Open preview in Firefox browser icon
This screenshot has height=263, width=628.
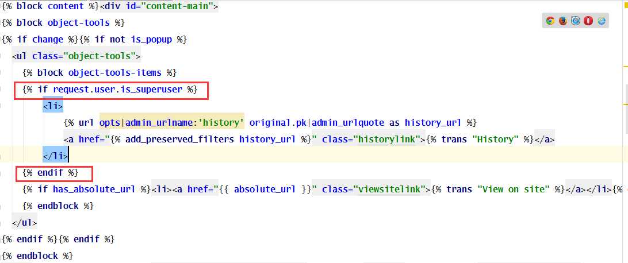tap(563, 21)
